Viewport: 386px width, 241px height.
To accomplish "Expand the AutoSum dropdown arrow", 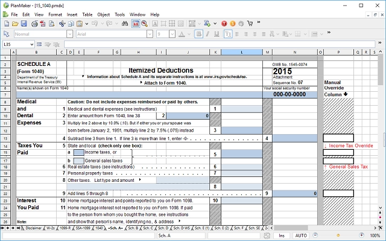I will coord(215,24).
